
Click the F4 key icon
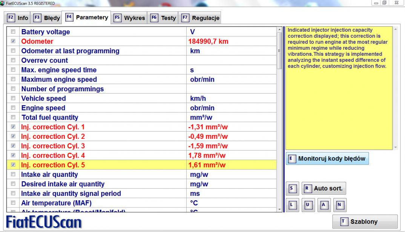click(69, 17)
